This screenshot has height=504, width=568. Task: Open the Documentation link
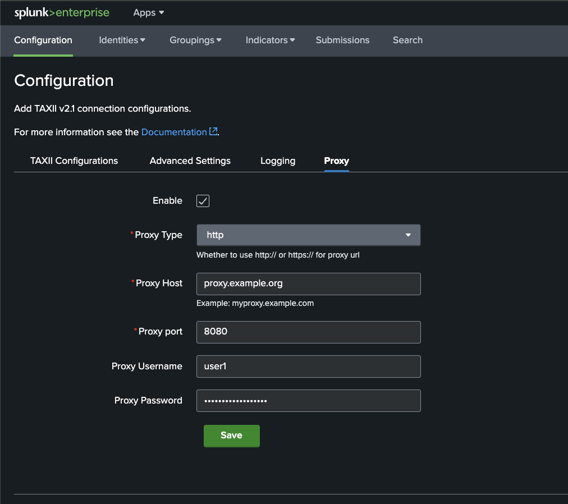173,131
